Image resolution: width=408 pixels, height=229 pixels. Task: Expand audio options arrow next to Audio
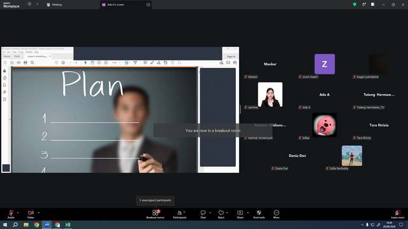click(18, 212)
